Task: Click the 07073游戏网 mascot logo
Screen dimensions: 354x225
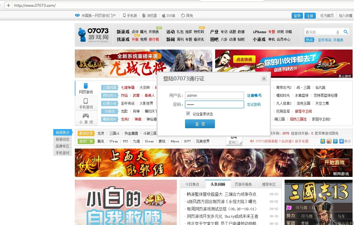Action: coord(93,35)
